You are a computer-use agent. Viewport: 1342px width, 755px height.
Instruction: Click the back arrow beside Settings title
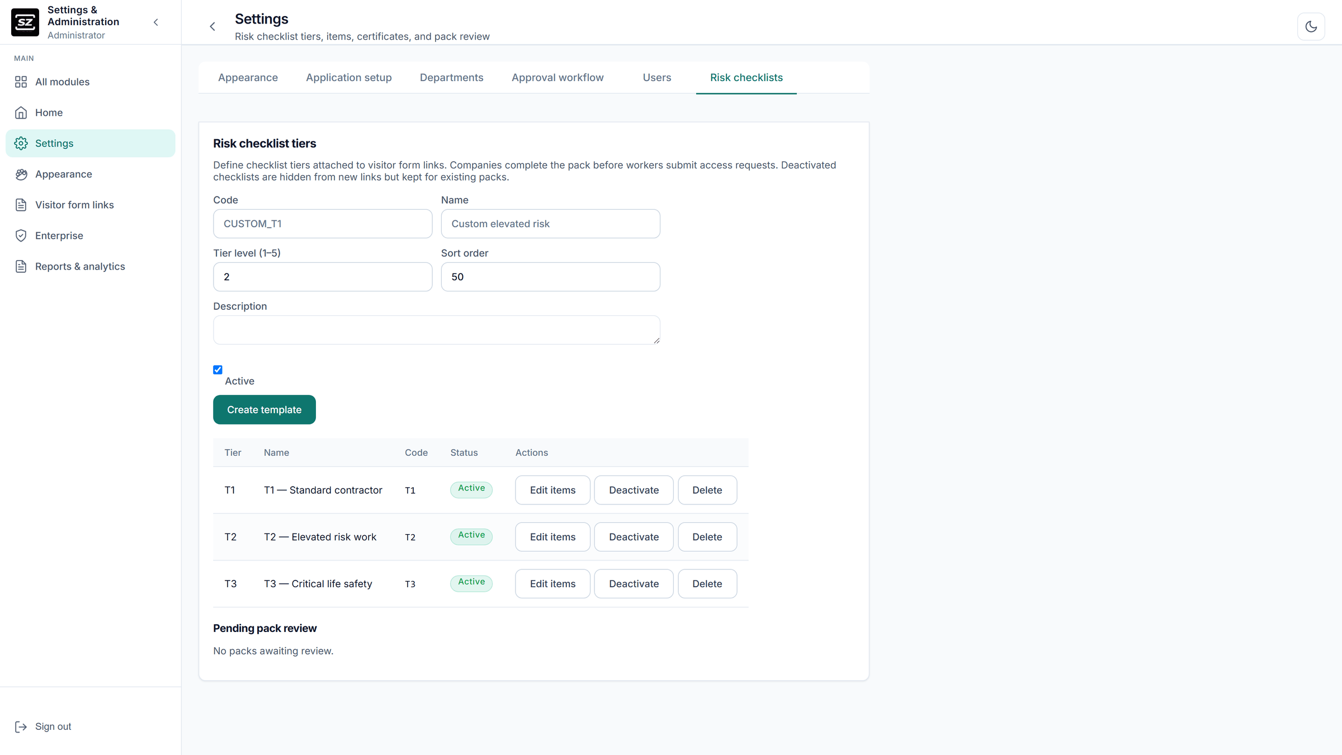[x=212, y=26]
